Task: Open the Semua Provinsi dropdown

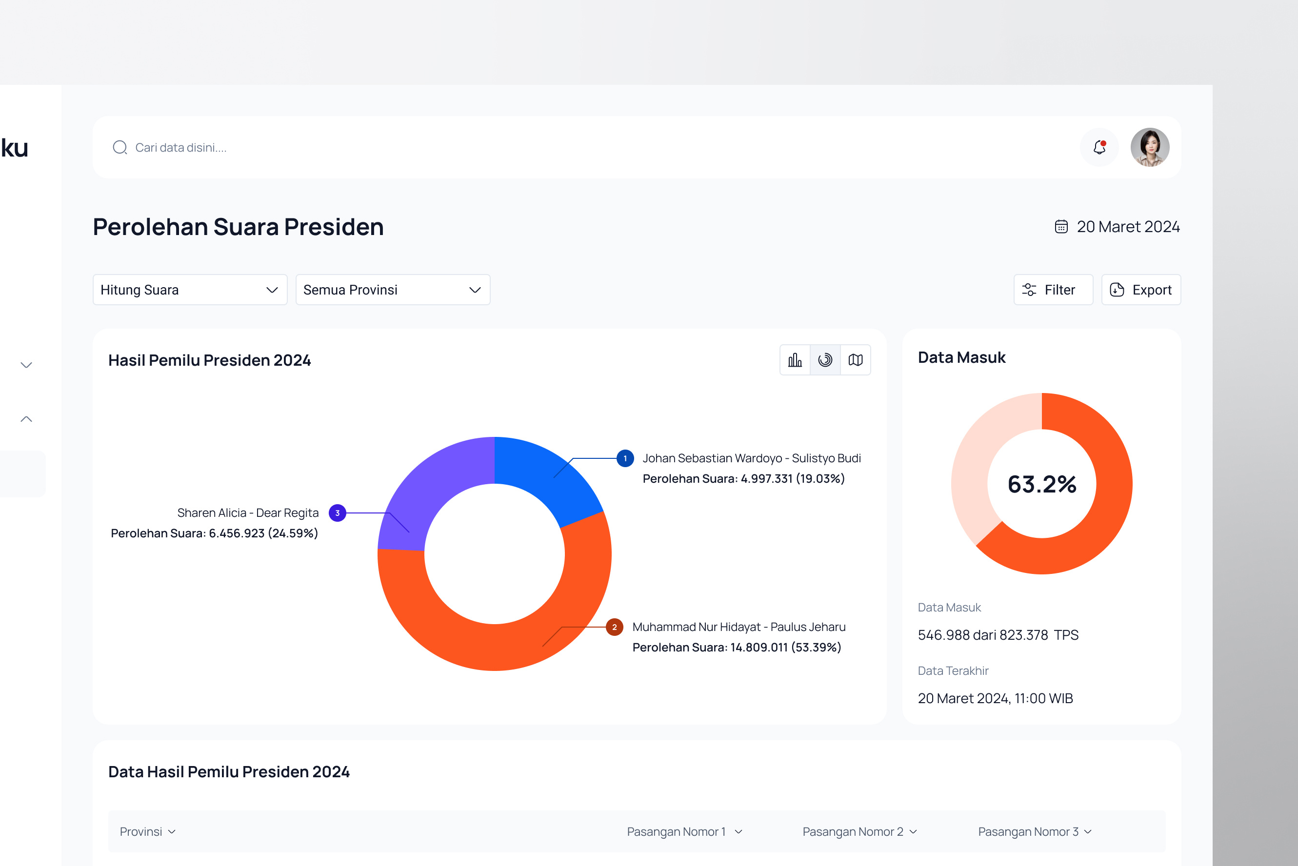Action: click(392, 290)
